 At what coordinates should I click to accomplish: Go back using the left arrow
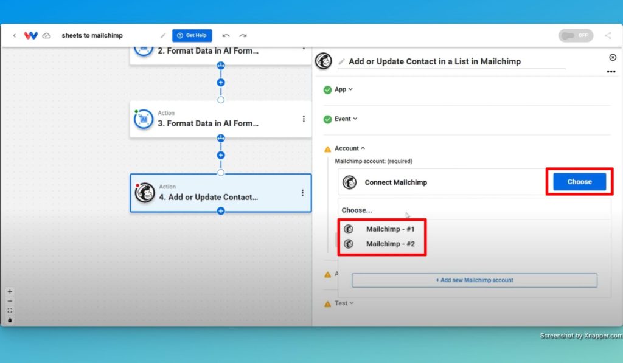(15, 35)
